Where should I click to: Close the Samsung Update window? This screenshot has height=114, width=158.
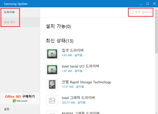coord(155,4)
